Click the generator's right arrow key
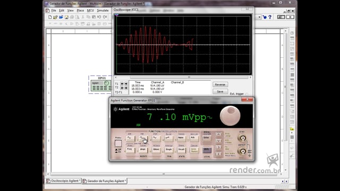 click(218, 147)
